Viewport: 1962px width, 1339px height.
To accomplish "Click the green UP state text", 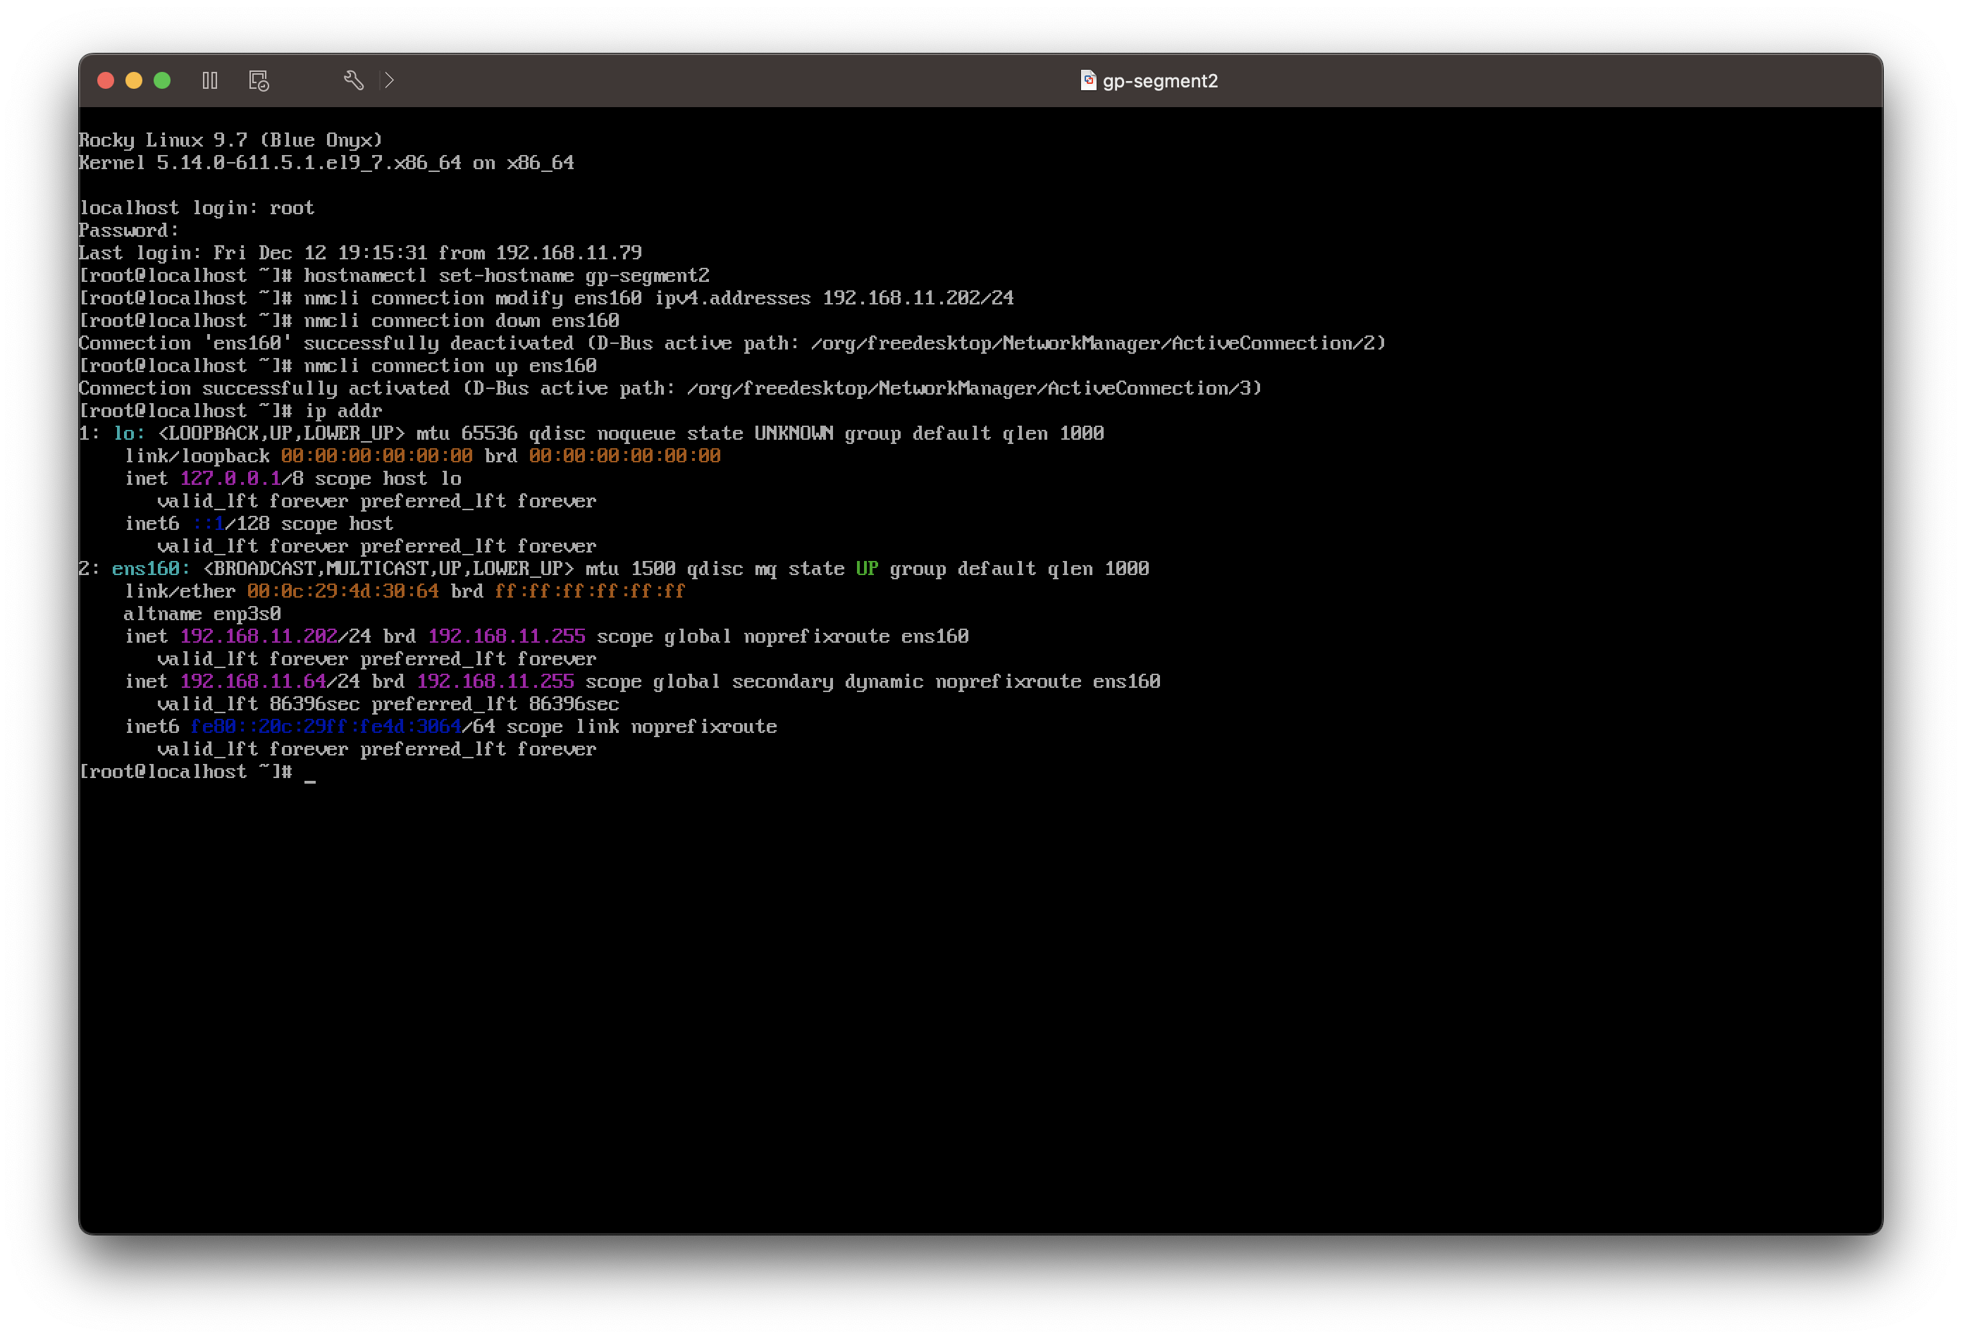I will click(866, 569).
